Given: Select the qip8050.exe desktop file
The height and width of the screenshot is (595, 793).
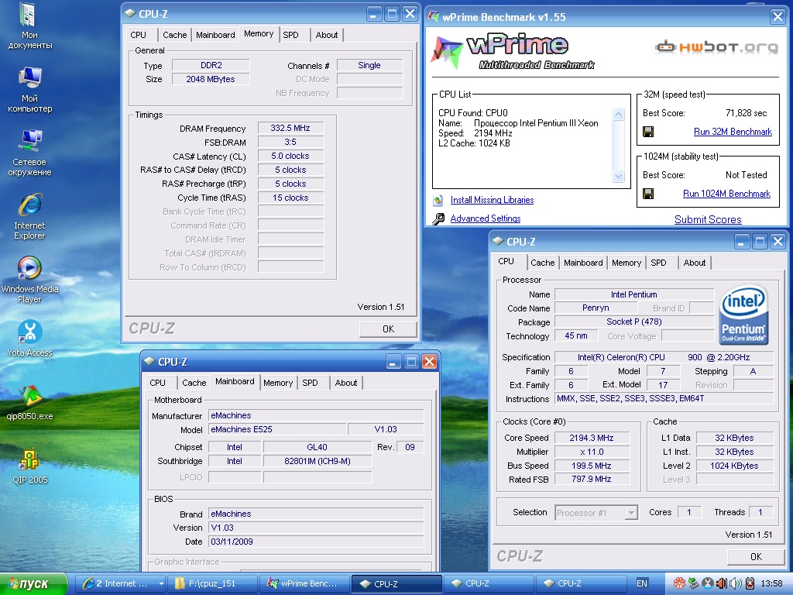Looking at the screenshot, I should (29, 402).
